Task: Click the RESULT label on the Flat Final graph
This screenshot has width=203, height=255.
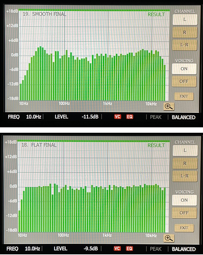Action: 156,145
